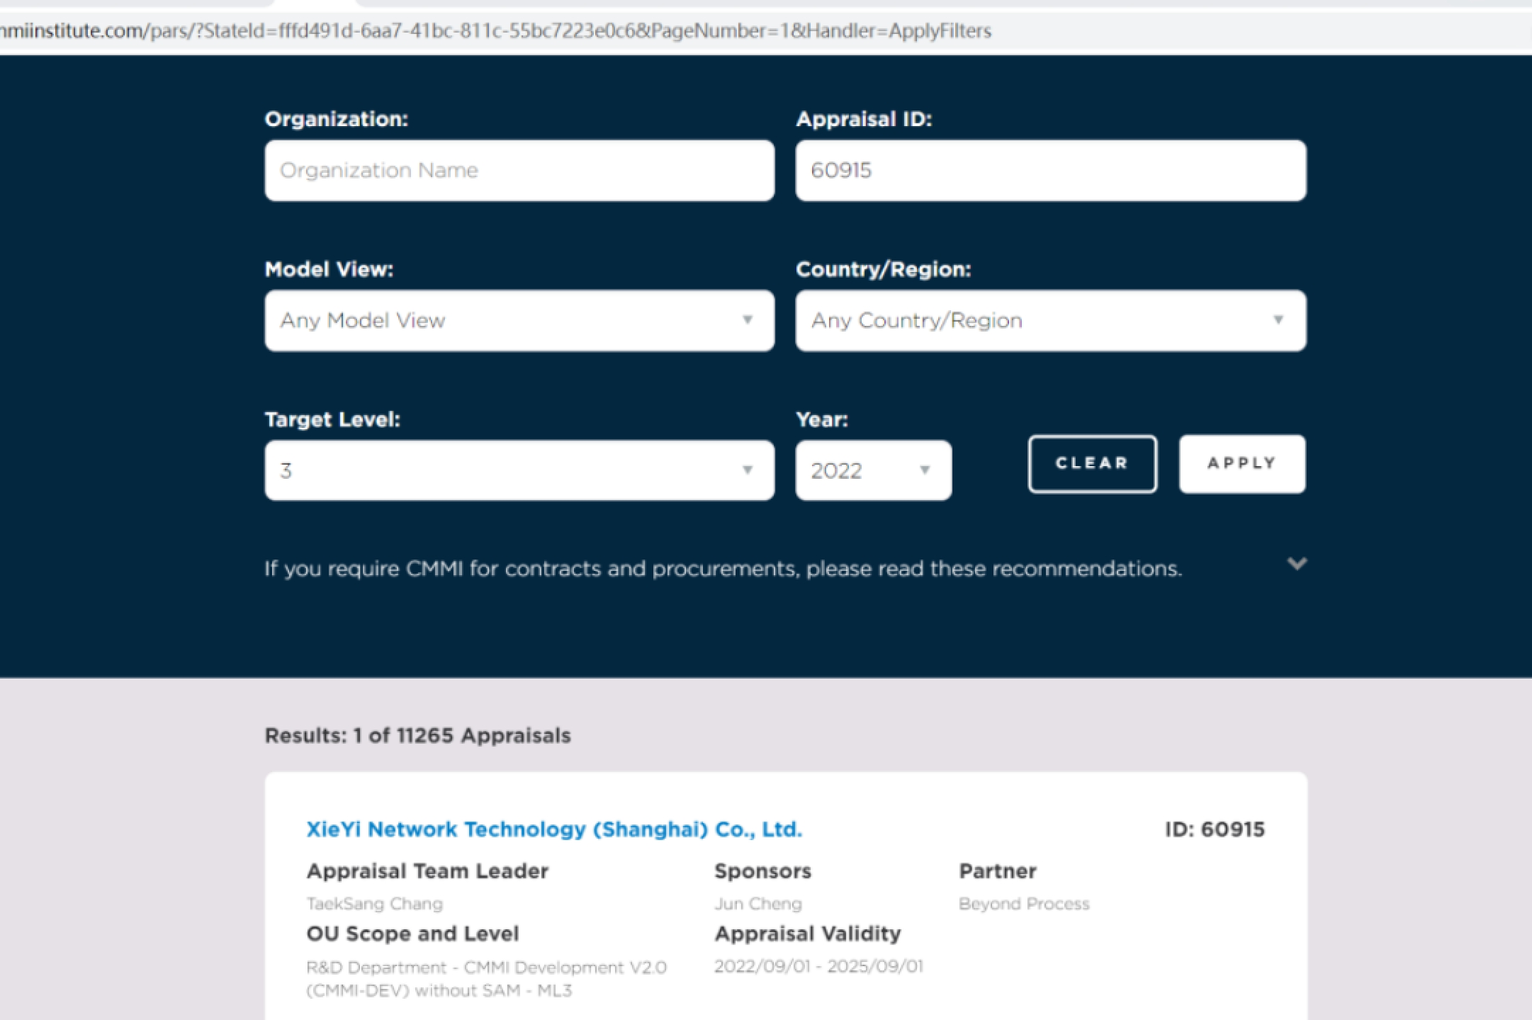
Task: Open the Year dropdown showing 2022
Action: [873, 470]
